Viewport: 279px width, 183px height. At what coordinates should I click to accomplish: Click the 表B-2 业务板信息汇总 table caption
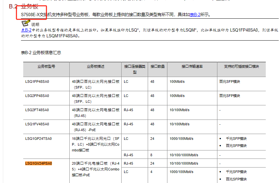click(x=41, y=53)
